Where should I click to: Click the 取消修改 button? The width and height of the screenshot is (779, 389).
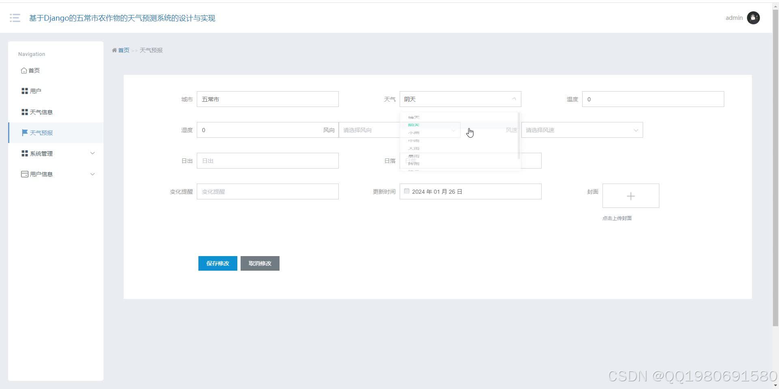(260, 263)
